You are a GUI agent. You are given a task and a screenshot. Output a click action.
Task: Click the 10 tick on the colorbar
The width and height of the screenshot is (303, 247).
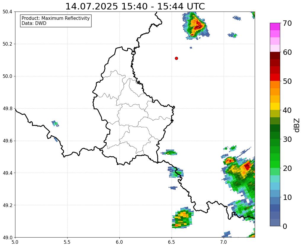tap(287, 197)
